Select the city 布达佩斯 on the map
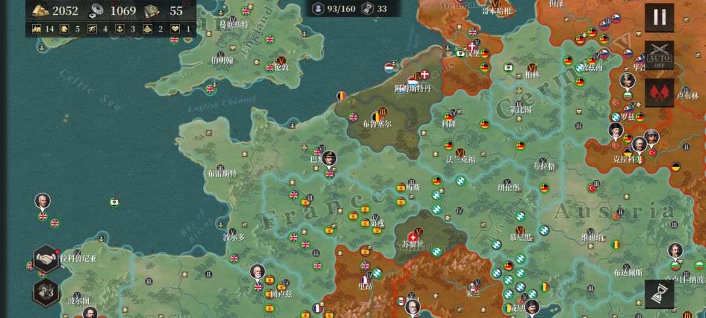Screen dimensions: 706x318 click(x=628, y=272)
